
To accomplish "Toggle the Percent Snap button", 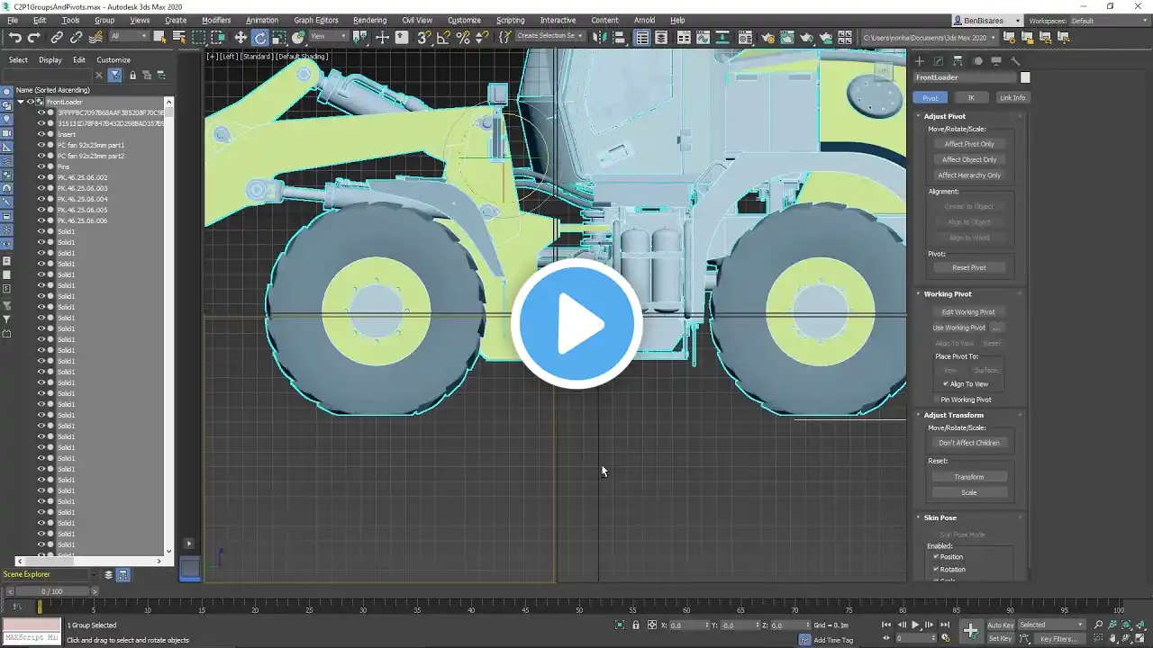I will pyautogui.click(x=463, y=37).
